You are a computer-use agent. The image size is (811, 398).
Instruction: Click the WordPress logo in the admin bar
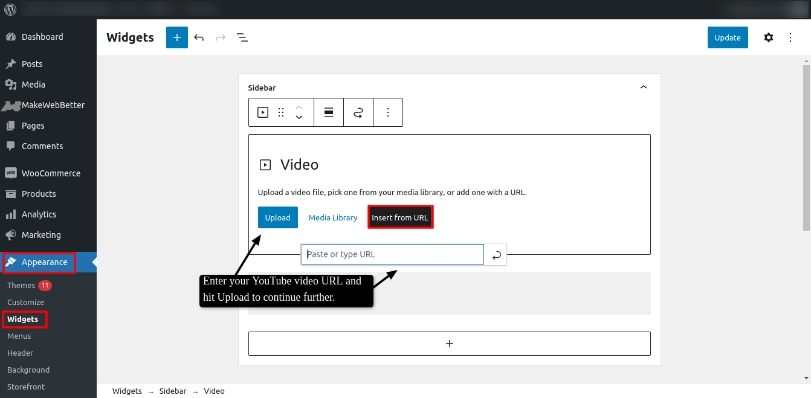click(x=10, y=9)
